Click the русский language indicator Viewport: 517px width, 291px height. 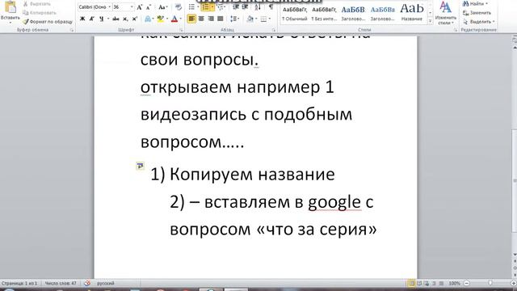pyautogui.click(x=105, y=283)
